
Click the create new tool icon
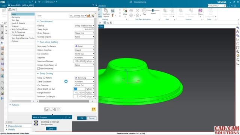pyautogui.click(x=88, y=16)
